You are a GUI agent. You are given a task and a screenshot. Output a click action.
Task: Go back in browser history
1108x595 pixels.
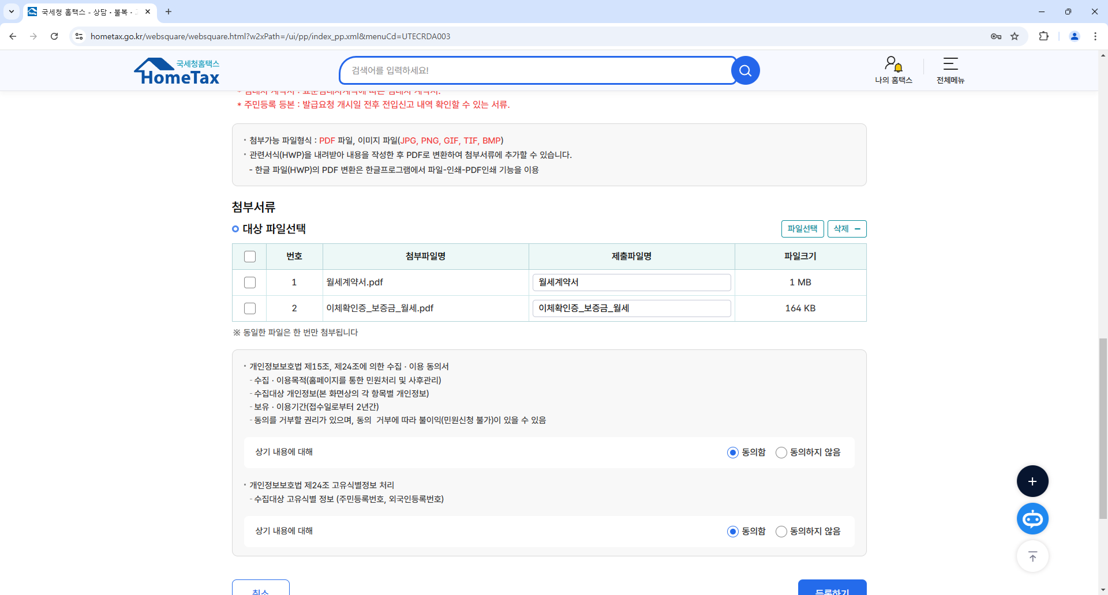pyautogui.click(x=13, y=36)
